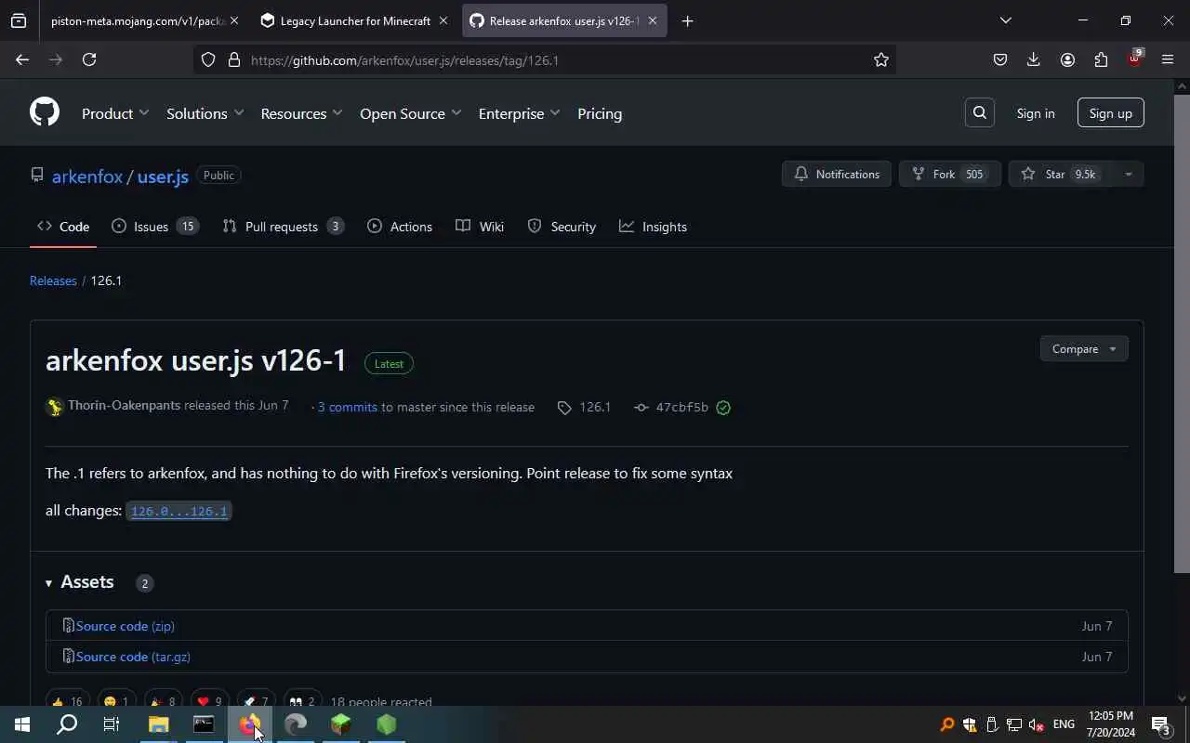Viewport: 1190px width, 743px height.
Task: Star the user.js repository
Action: (1061, 174)
